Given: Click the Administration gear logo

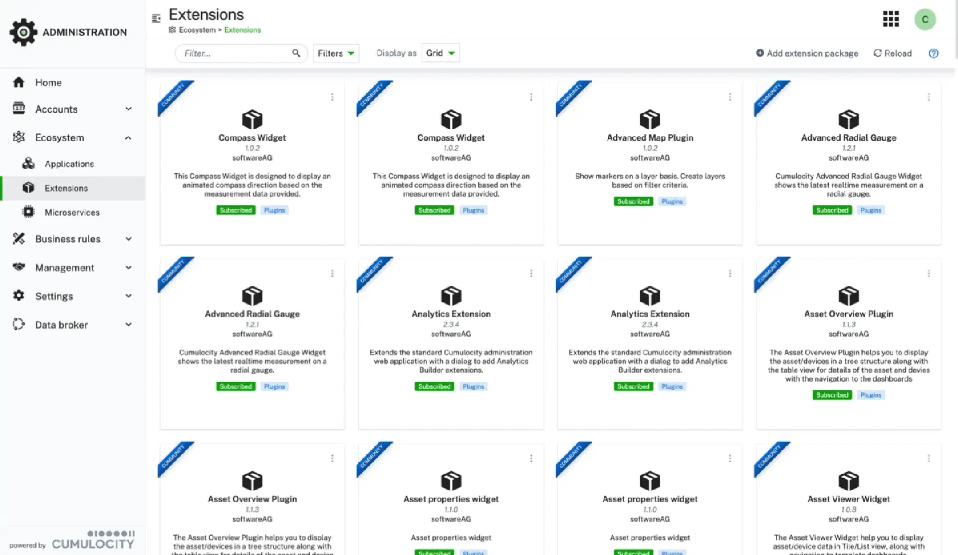Looking at the screenshot, I should pyautogui.click(x=23, y=32).
